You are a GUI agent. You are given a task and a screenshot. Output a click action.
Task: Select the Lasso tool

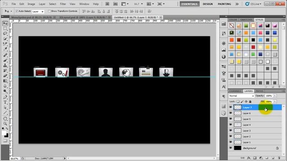click(5, 34)
